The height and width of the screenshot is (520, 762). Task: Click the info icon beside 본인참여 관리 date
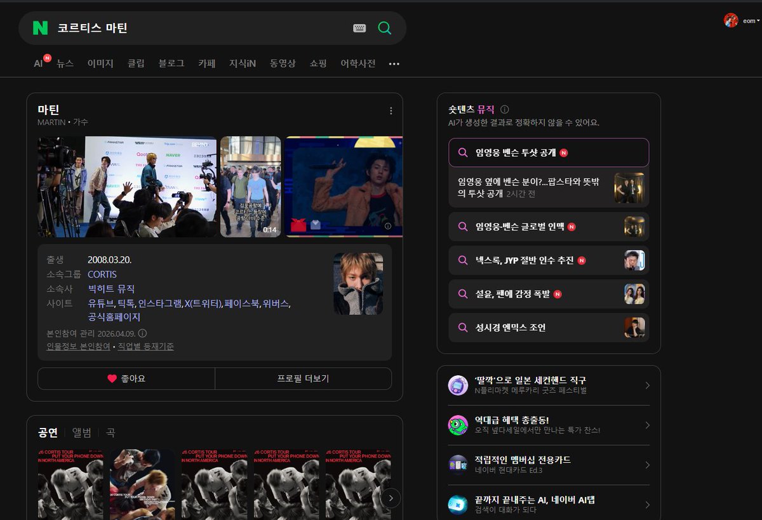(142, 333)
